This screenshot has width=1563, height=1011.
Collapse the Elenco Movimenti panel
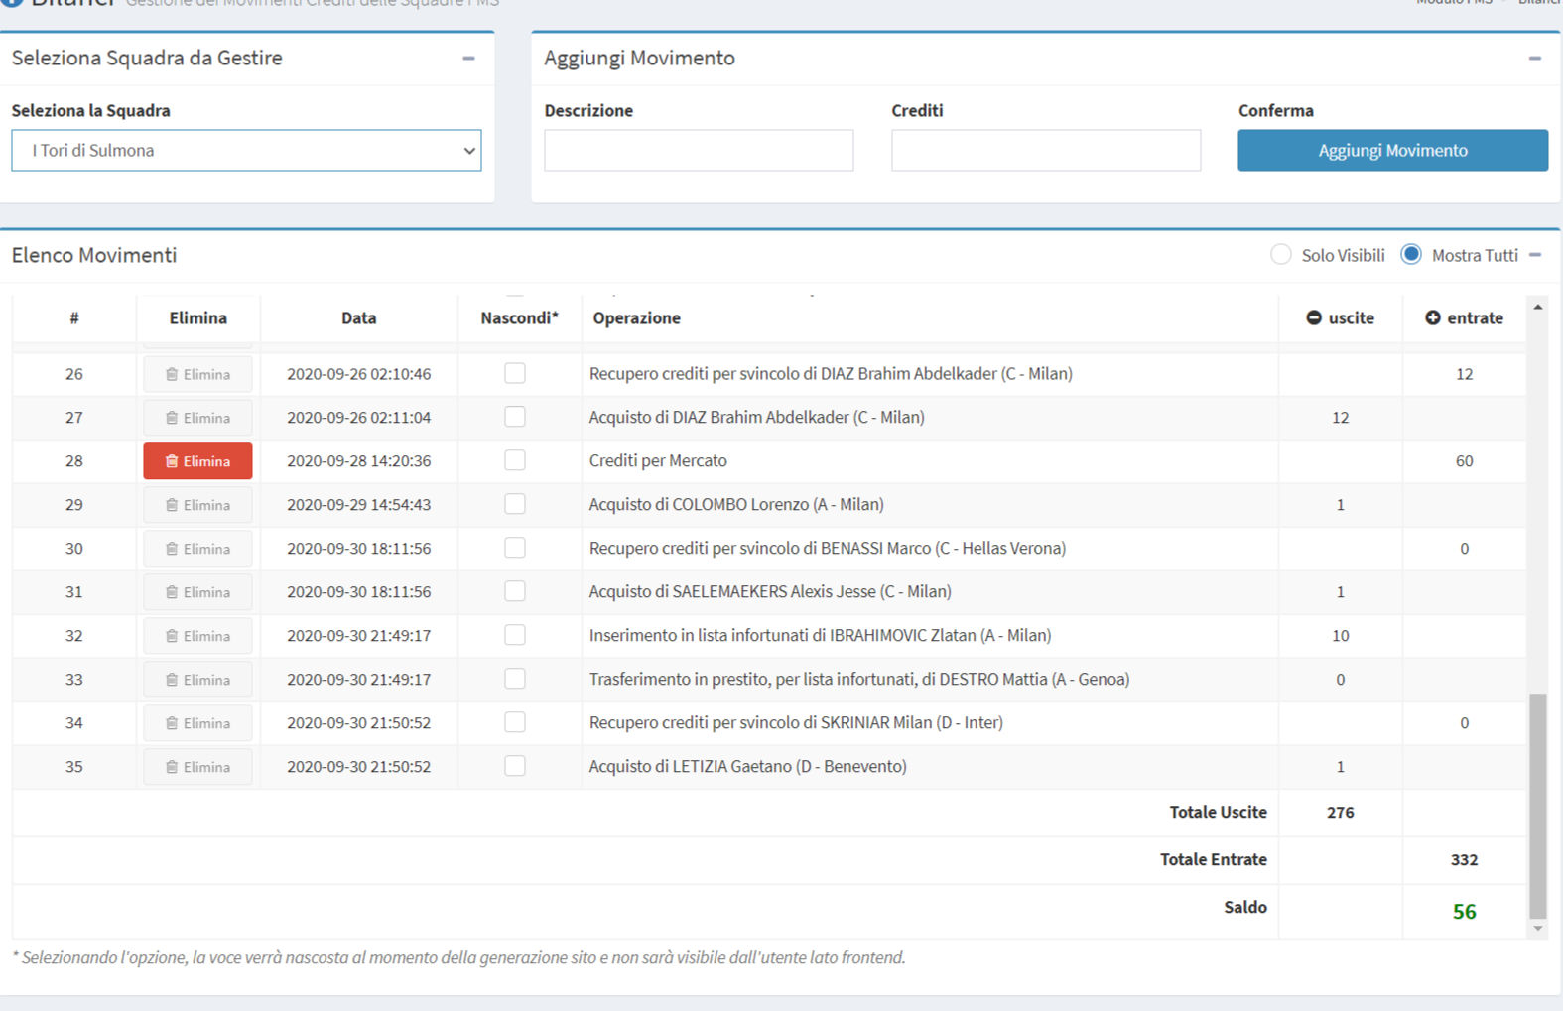[1535, 255]
